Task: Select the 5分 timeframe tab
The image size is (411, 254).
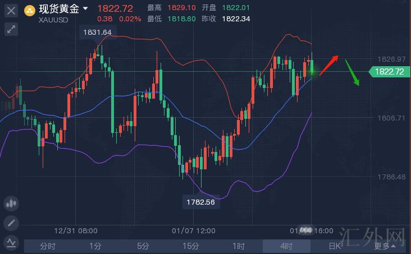Action: 143,246
